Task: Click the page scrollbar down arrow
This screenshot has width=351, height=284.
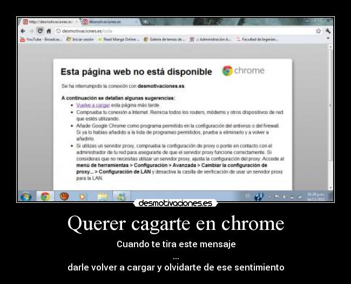Action: 330,188
